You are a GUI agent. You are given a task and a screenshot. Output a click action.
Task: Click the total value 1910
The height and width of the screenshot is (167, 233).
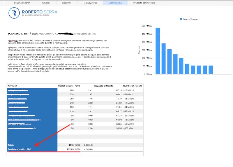71,145
